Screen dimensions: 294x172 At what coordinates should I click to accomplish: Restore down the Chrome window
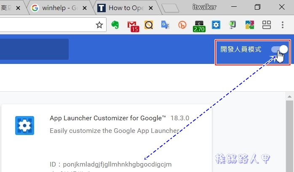pos(257,7)
